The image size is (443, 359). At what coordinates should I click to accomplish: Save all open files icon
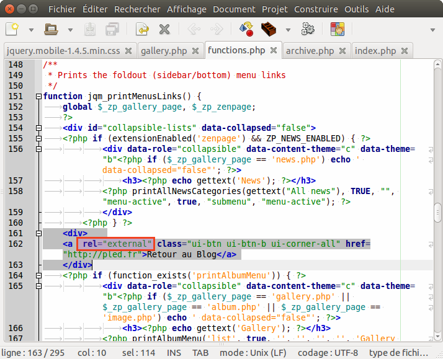click(112, 29)
